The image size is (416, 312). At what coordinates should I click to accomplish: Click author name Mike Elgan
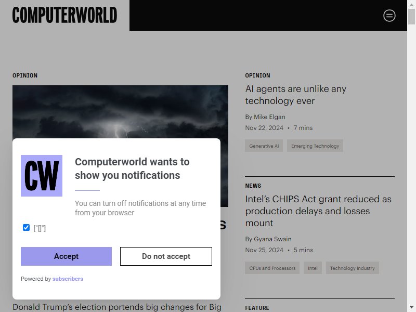(x=269, y=117)
